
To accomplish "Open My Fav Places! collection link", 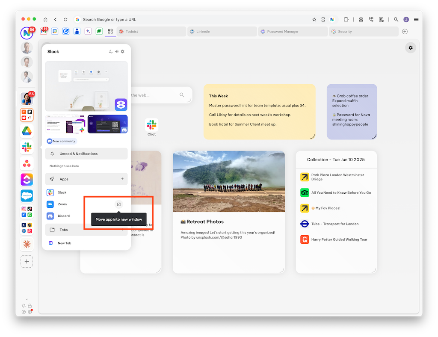I will click(336, 208).
